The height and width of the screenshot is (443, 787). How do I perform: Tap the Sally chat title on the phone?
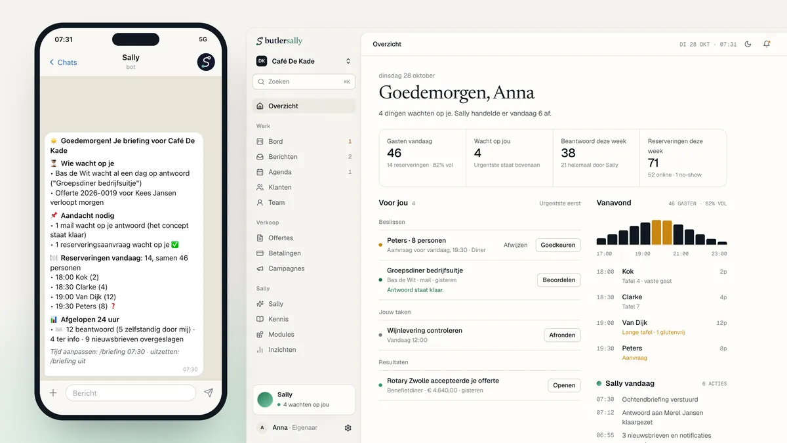pos(131,58)
